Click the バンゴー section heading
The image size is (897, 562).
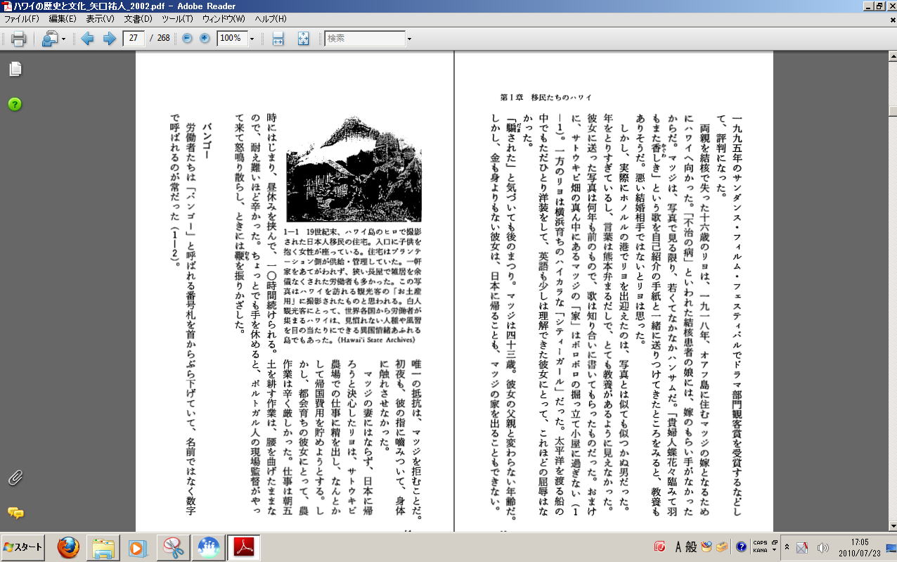(208, 140)
